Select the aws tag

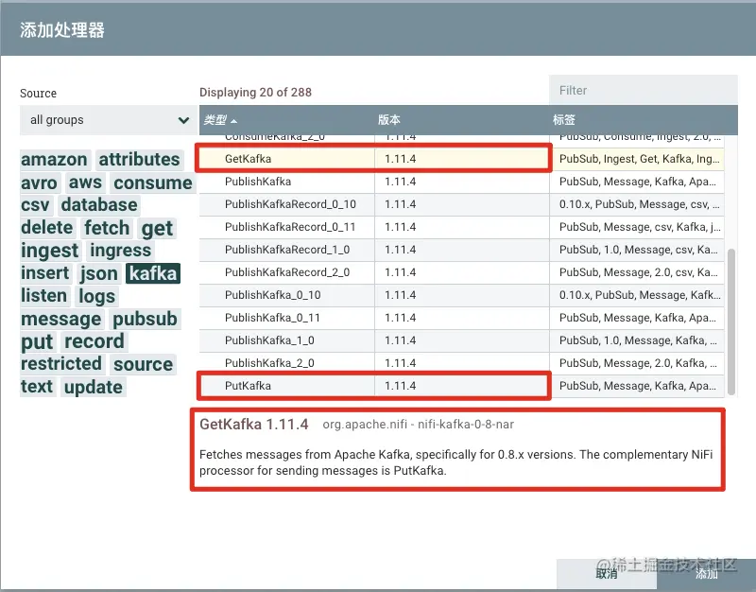(85, 183)
